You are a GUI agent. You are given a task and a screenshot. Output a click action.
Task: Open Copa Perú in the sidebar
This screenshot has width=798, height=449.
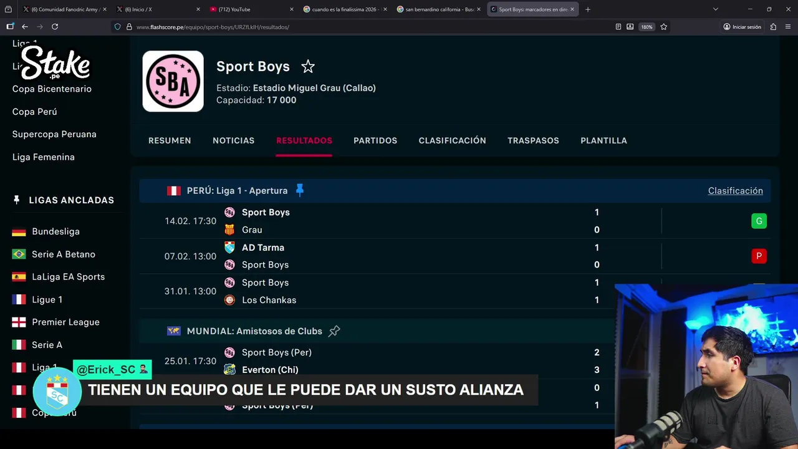tap(34, 112)
